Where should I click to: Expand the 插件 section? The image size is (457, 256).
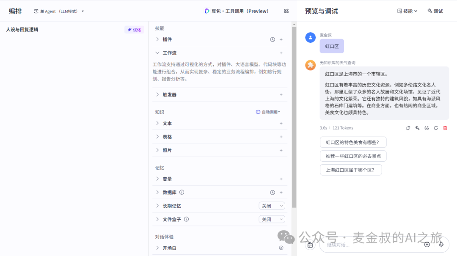click(157, 39)
